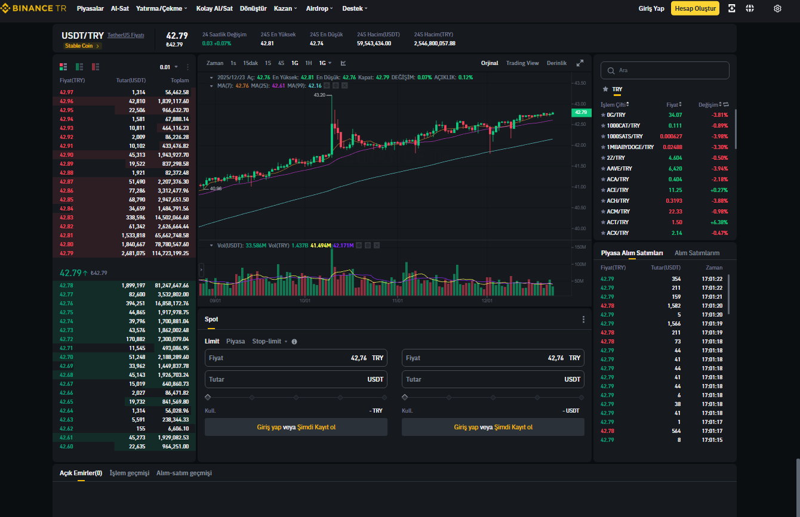Go to the Al-Sat menu item
The image size is (800, 517).
click(x=120, y=8)
